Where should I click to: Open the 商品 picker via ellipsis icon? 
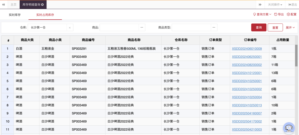[142, 27]
